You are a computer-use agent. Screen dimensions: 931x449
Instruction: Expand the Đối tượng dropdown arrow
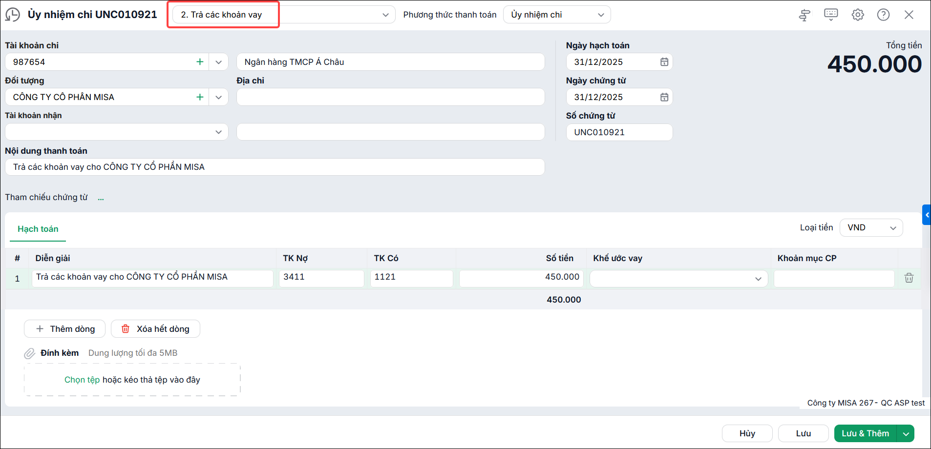click(218, 97)
